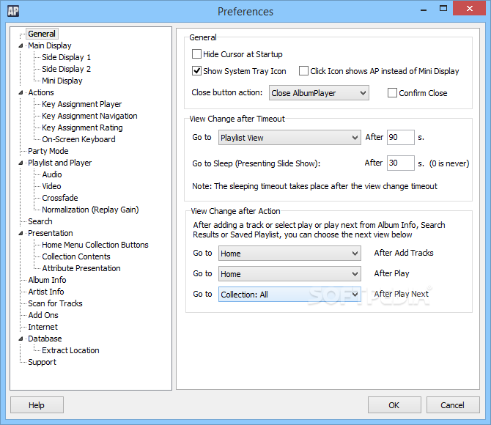
Task: Collapse the Main Display tree node
Action: [21, 45]
